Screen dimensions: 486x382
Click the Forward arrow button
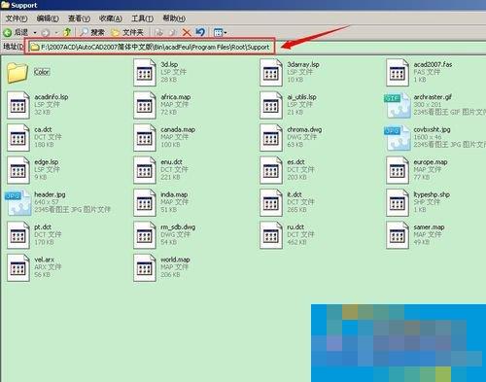point(46,33)
